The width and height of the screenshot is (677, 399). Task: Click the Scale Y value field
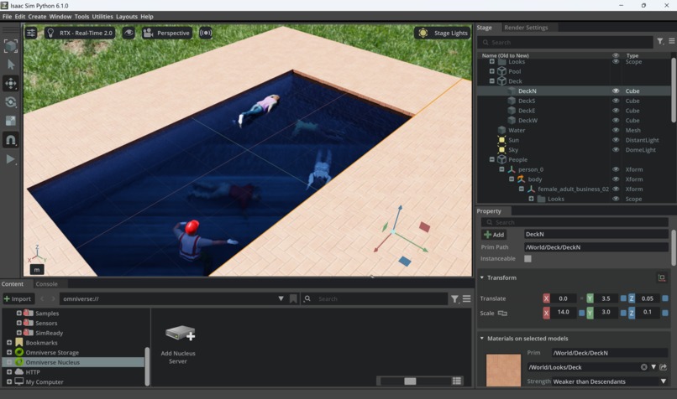coord(606,313)
